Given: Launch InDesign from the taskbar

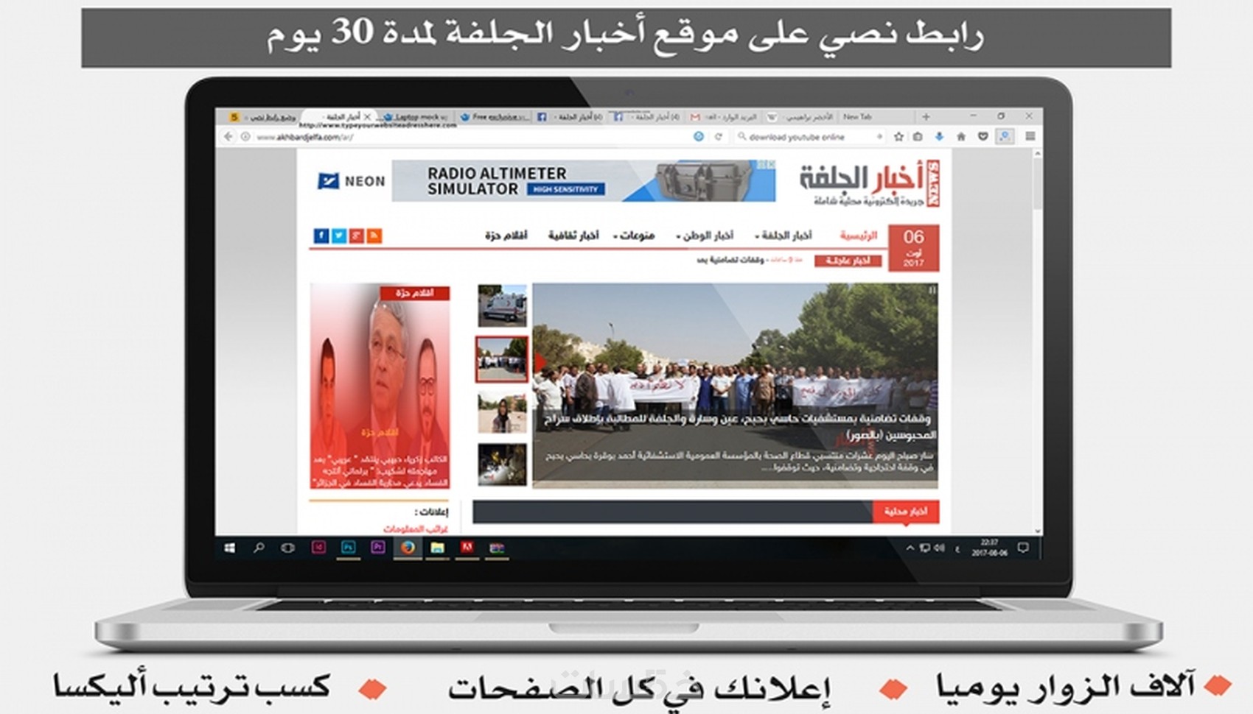Looking at the screenshot, I should click(318, 547).
